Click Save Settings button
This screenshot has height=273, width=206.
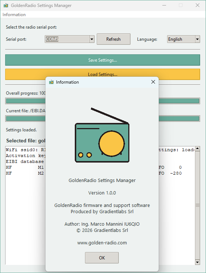103,60
